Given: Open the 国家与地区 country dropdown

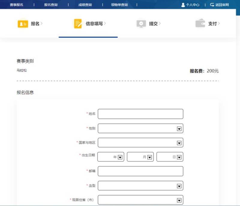Looking at the screenshot, I should coord(179,143).
